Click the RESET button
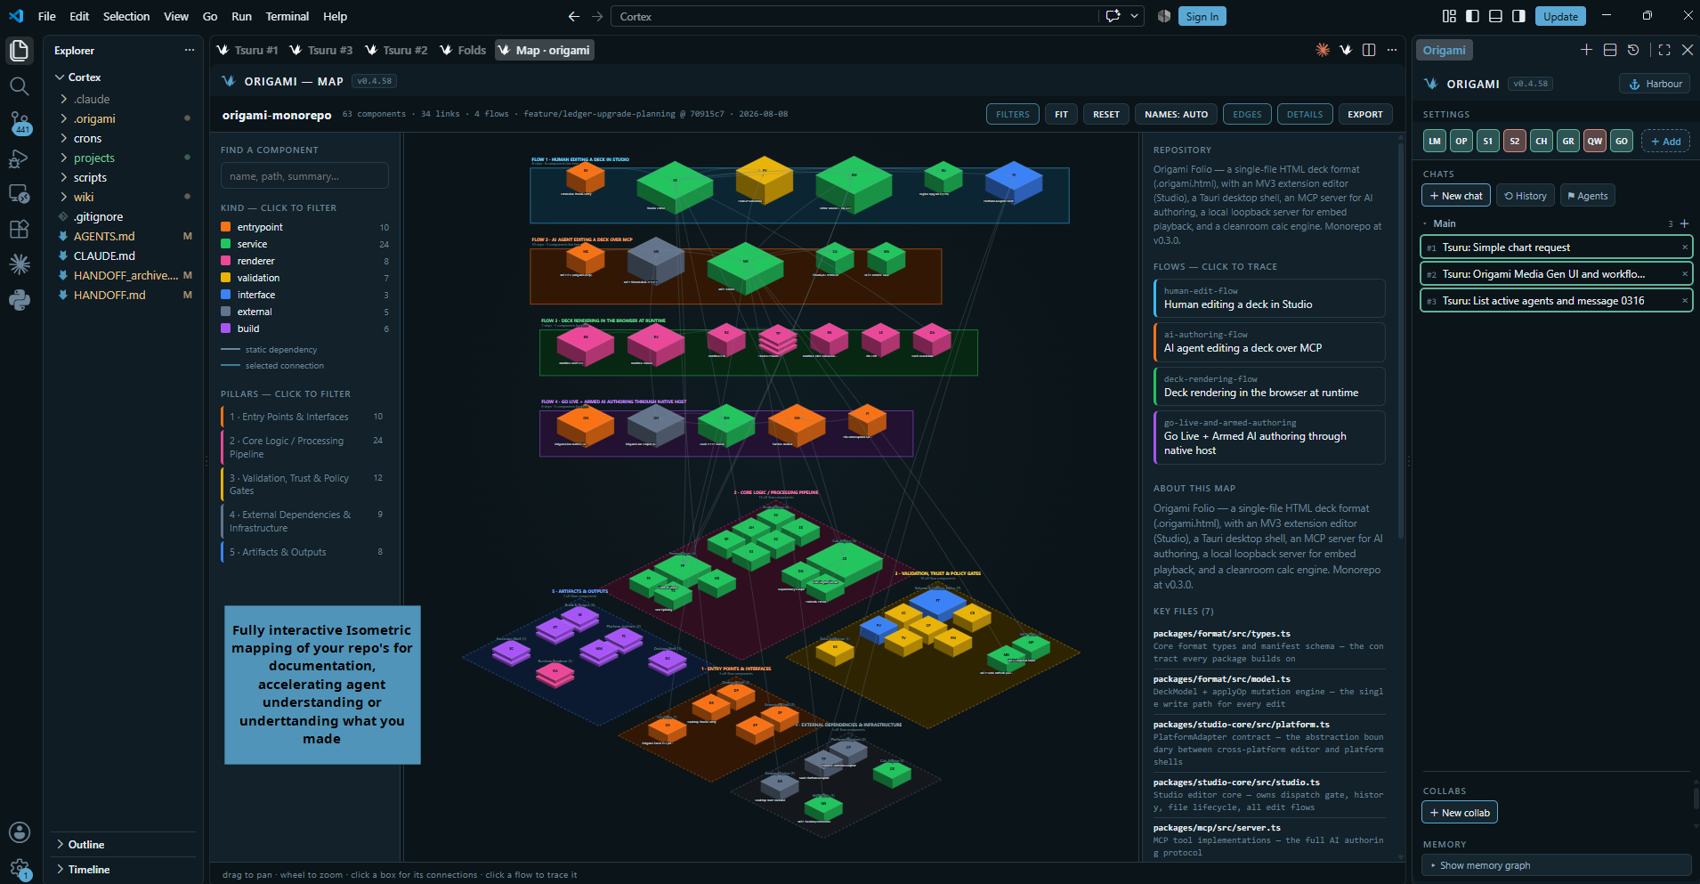1700x884 pixels. tap(1106, 114)
